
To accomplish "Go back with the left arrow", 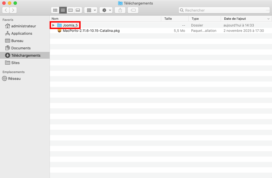I will [6, 10].
